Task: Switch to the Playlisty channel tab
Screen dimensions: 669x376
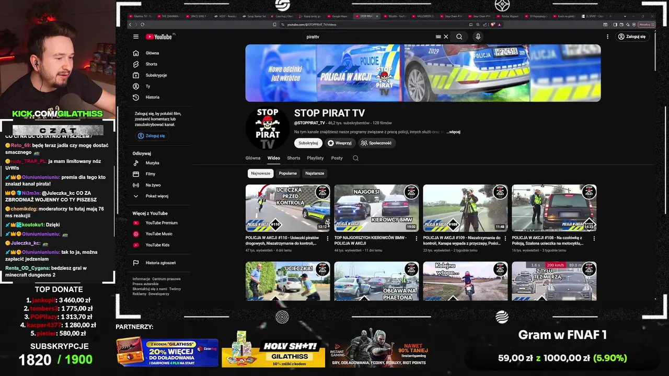Action: 315,158
